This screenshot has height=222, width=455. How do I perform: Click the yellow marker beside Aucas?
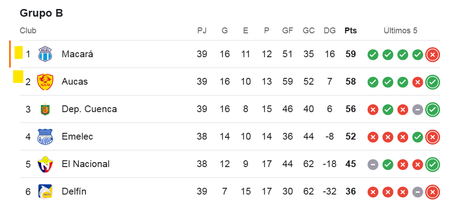pos(18,77)
